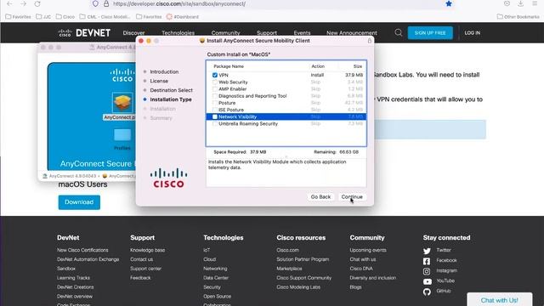Click the Introduction step in installer sidebar

pos(164,71)
